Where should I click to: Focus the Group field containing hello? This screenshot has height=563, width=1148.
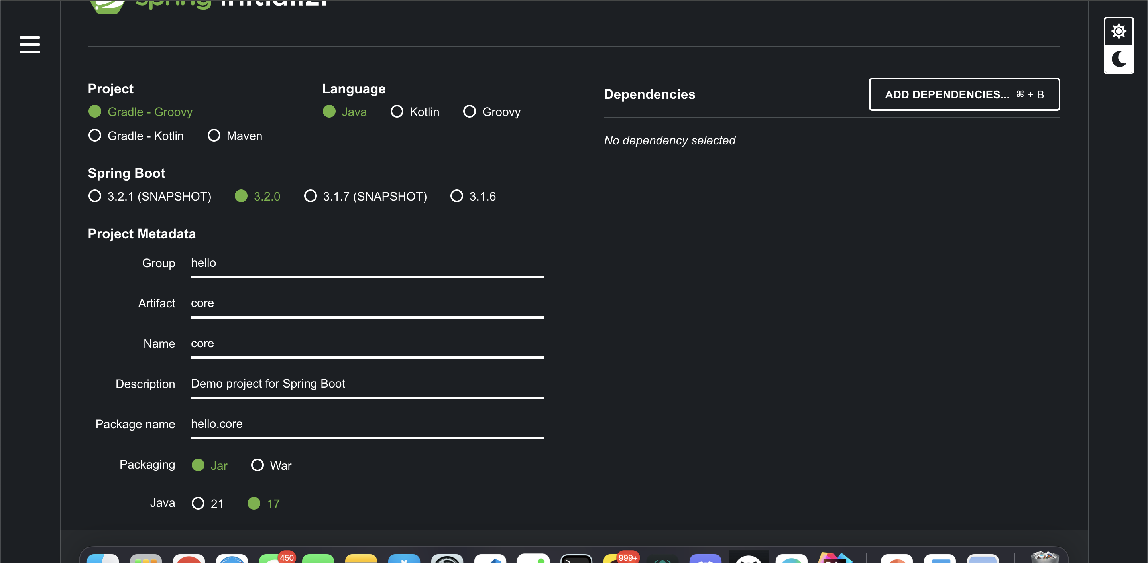tap(367, 264)
